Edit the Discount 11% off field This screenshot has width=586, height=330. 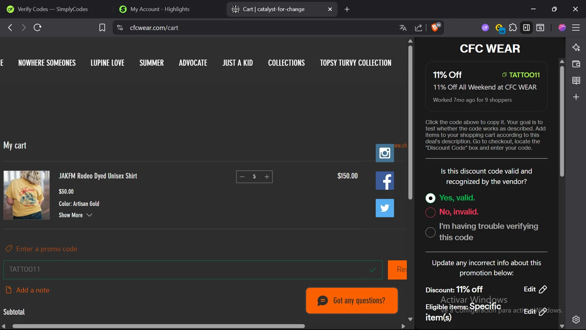pyautogui.click(x=535, y=289)
